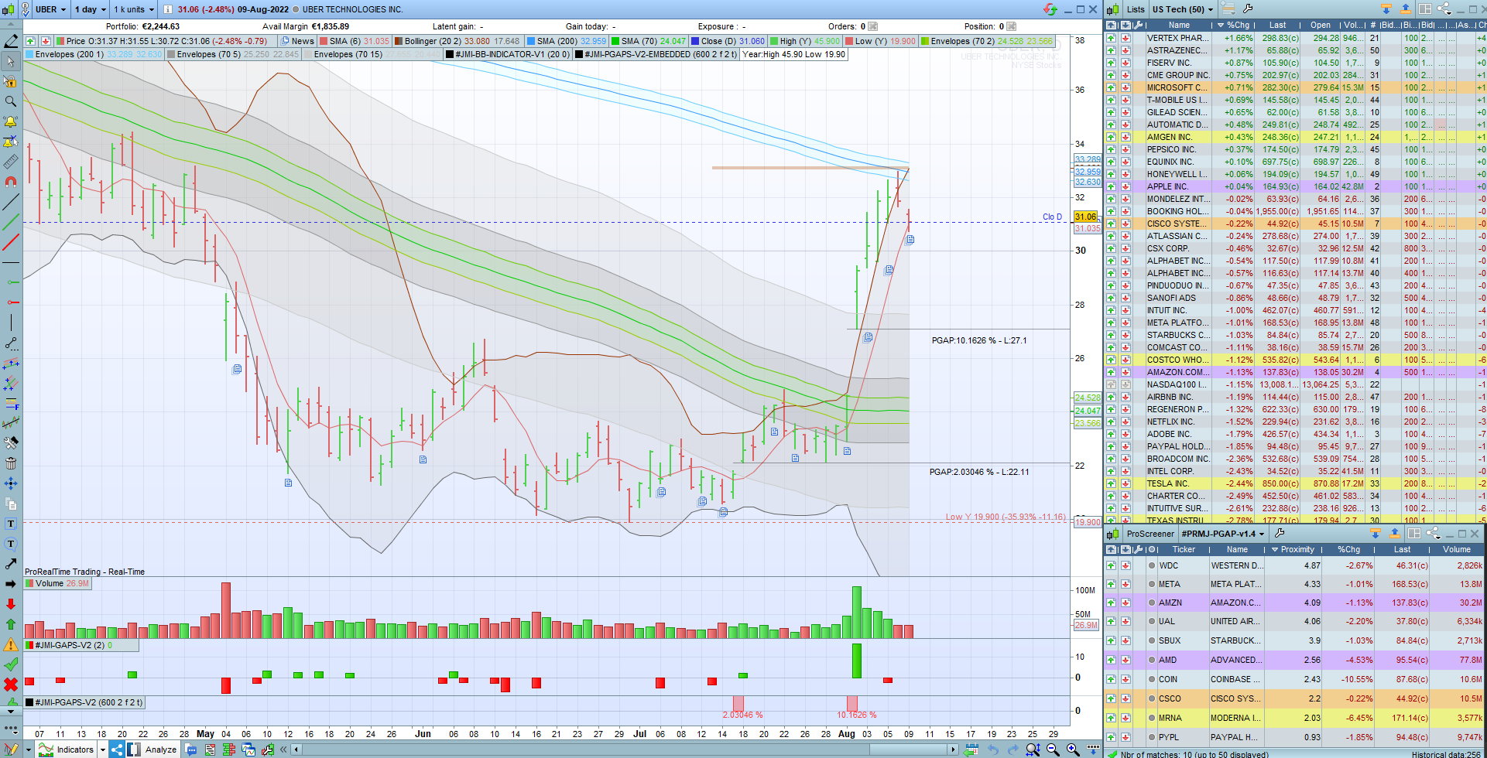1487x758 pixels.
Task: Select the cursor pointer tool
Action: [x=11, y=61]
